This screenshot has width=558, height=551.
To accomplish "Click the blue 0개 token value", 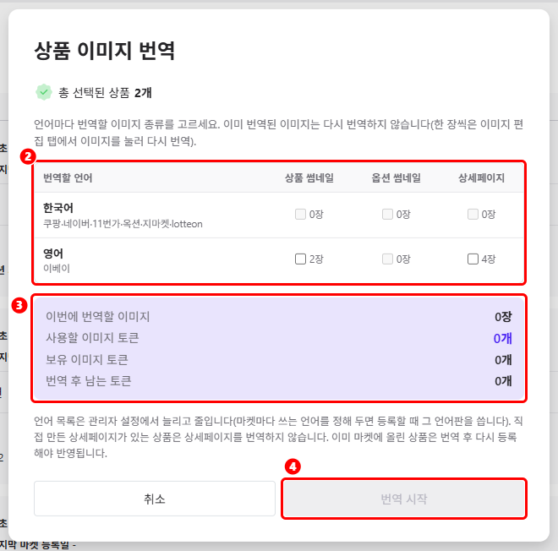I will [502, 338].
